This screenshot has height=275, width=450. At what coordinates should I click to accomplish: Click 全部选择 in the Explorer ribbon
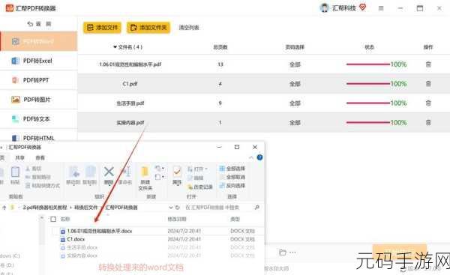232,169
